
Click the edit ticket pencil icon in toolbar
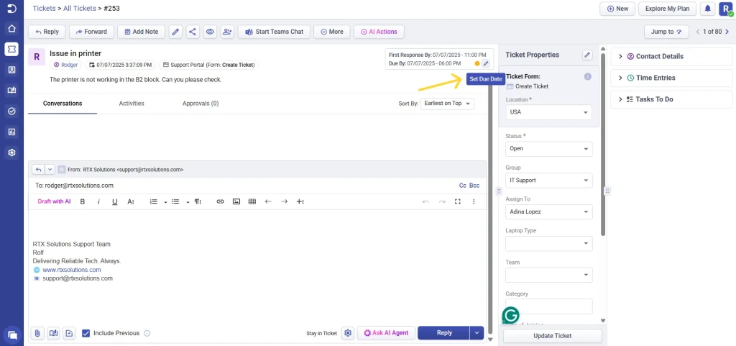pos(175,32)
